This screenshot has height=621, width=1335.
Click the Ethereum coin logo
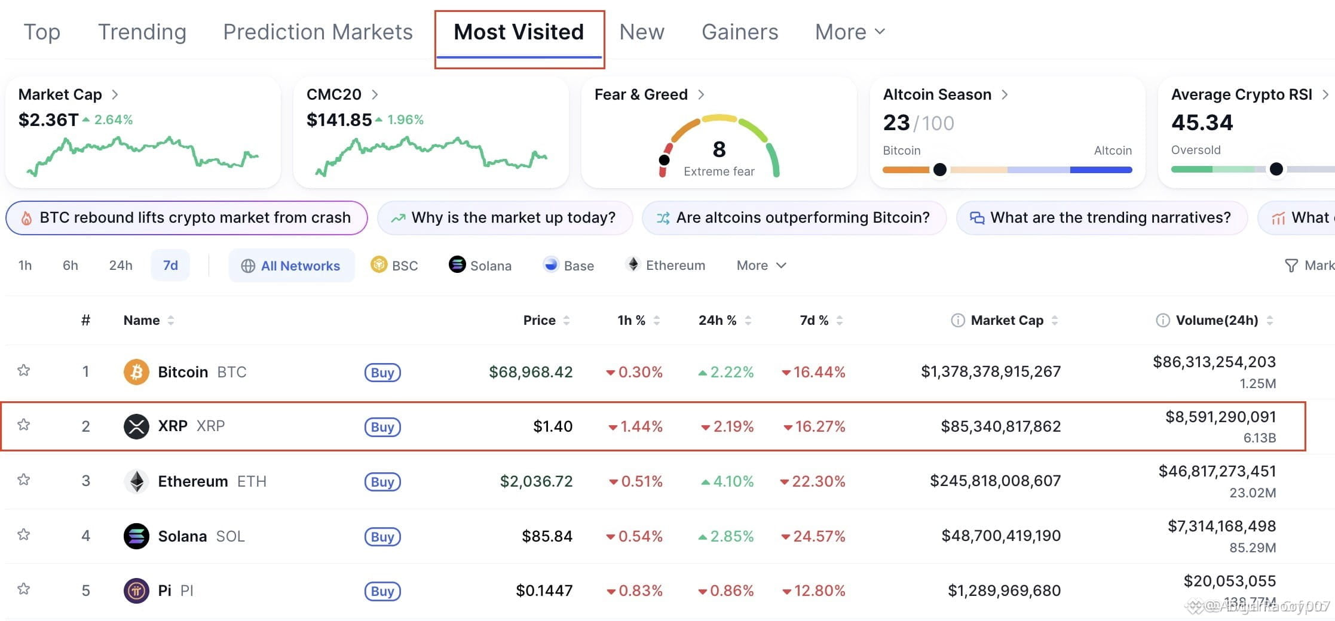136,481
